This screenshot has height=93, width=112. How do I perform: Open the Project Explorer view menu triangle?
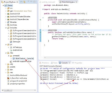tap(28, 2)
